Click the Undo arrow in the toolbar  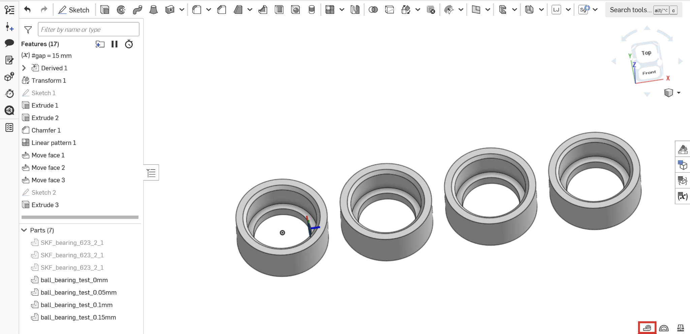(27, 10)
